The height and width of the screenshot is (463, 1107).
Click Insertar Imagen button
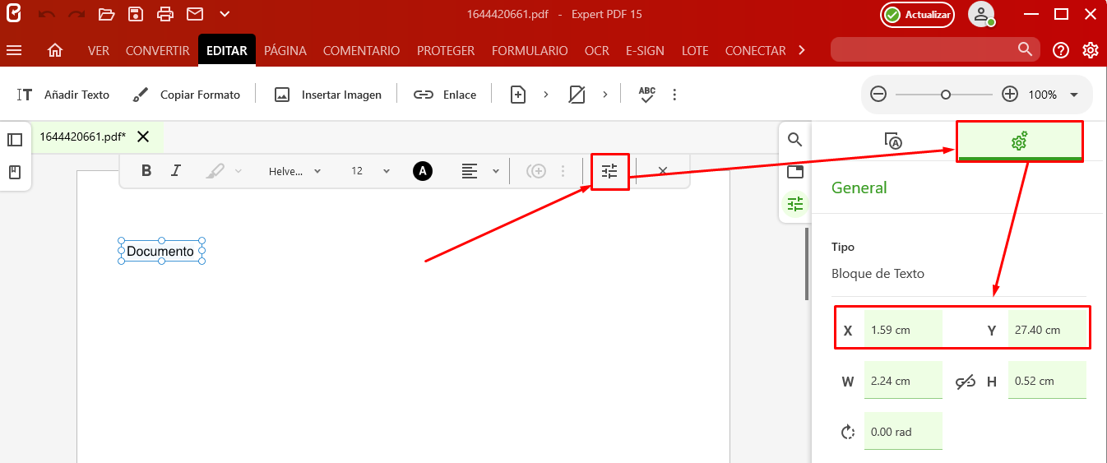[x=328, y=95]
